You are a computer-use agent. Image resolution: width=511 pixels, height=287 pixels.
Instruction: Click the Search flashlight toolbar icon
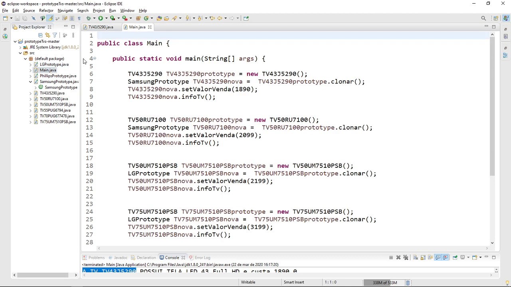tap(174, 18)
